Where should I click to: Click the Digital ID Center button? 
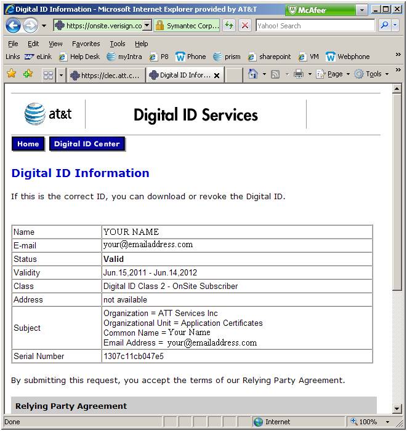[x=87, y=144]
